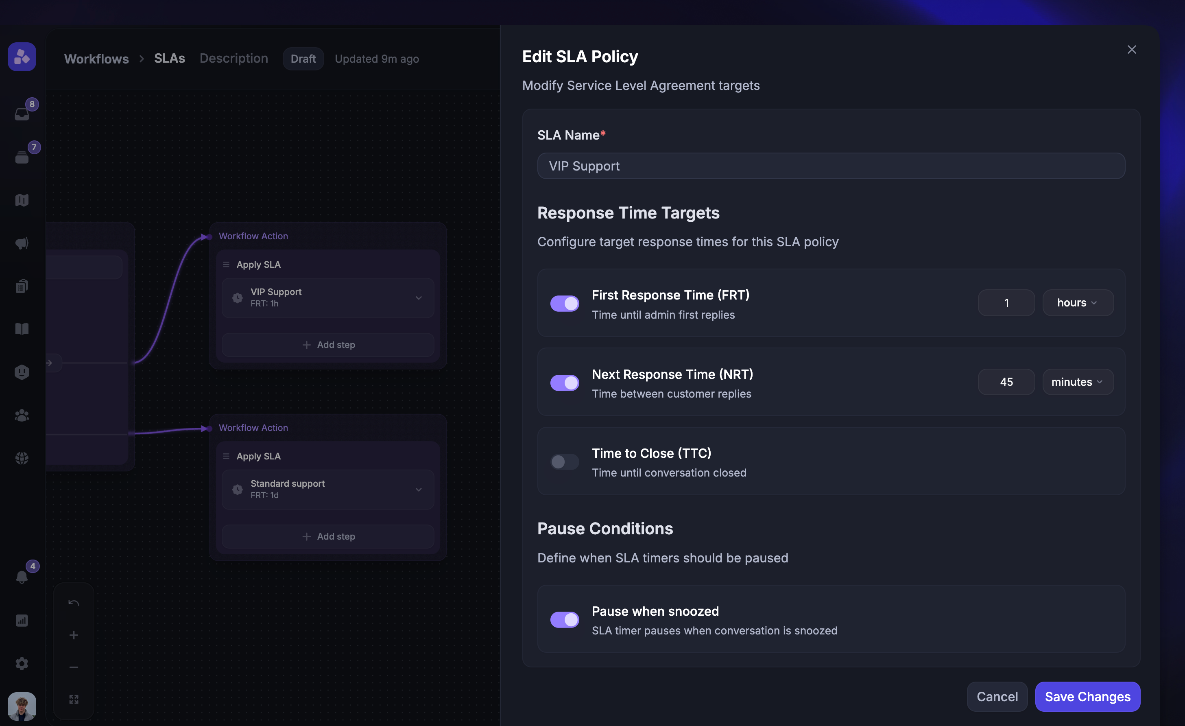This screenshot has width=1185, height=726.
Task: Open the Standard support SLA dropdown
Action: [x=419, y=489]
